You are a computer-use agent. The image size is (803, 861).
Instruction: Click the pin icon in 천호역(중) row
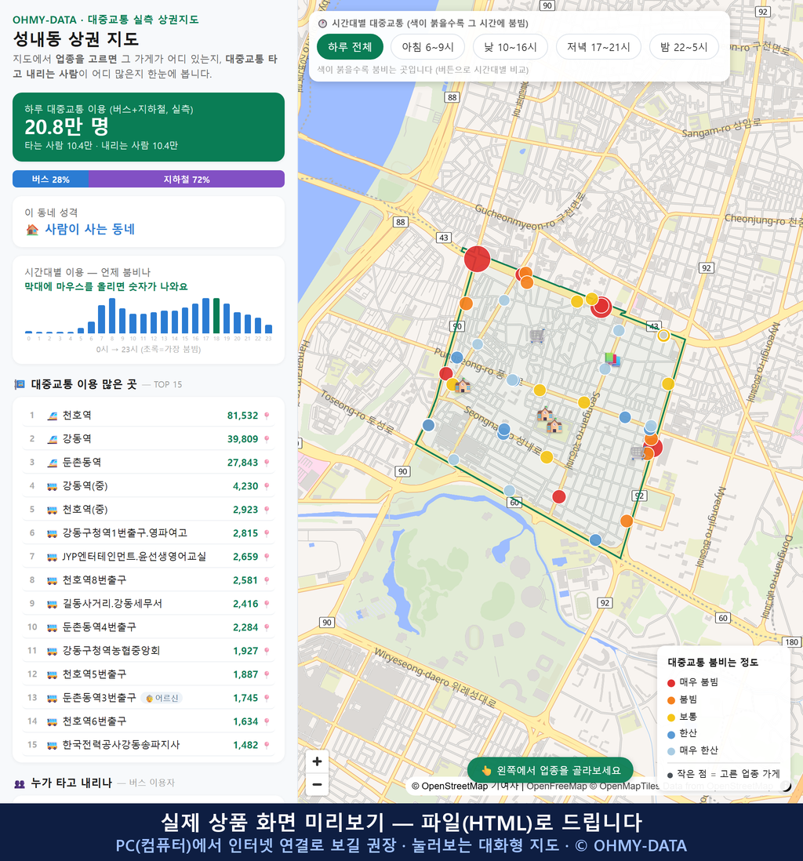coord(267,510)
